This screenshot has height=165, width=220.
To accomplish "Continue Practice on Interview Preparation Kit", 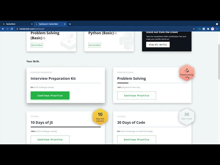I will tap(50, 96).
